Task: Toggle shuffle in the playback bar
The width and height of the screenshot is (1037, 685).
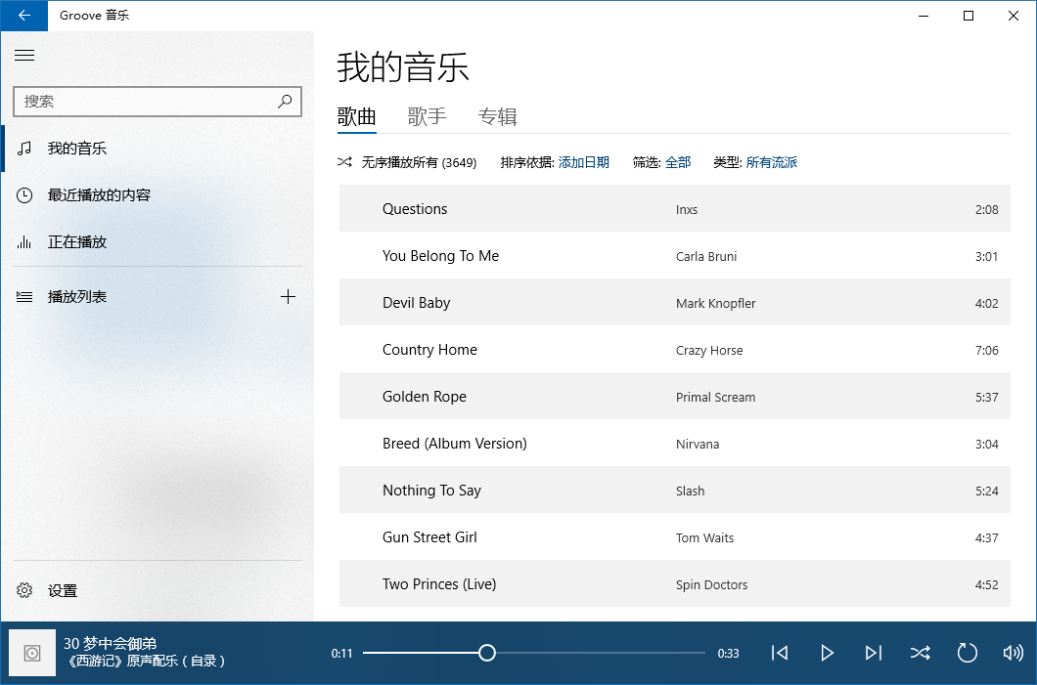Action: (x=920, y=654)
